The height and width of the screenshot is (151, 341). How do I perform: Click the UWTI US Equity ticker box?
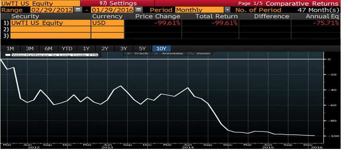[40, 3]
